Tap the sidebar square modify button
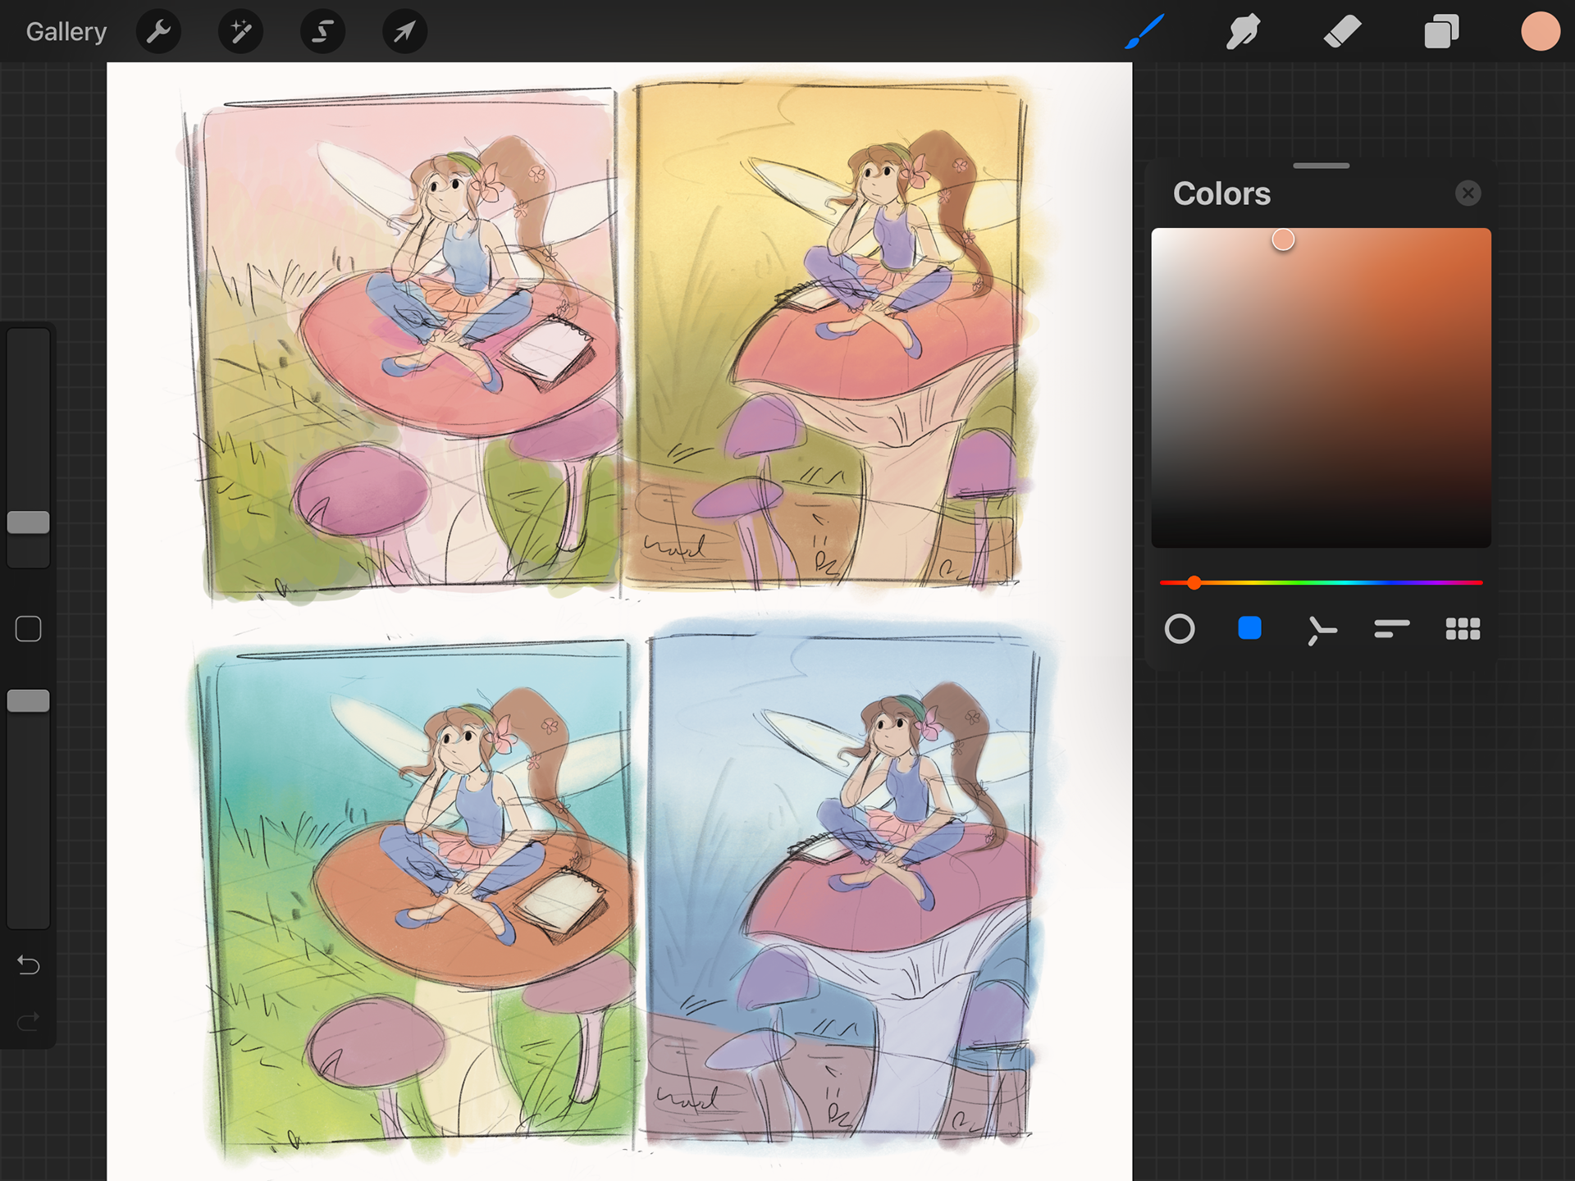 pos(29,629)
